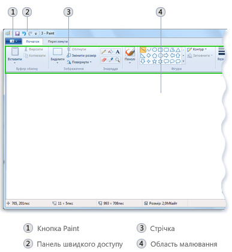Expand the Виділити drop-down arrow
Image resolution: width=232 pixels, height=252 pixels.
(58, 63)
